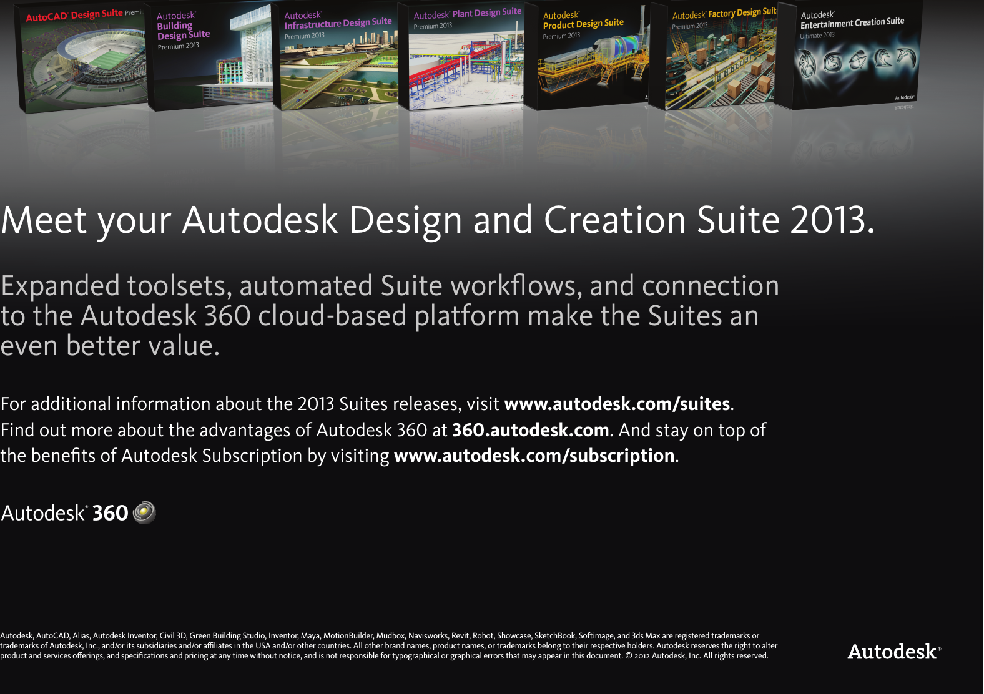Open the www.autodesk.com/suites link
Viewport: 984px width, 694px height.
coord(617,404)
